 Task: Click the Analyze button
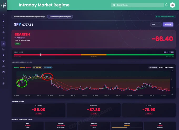[x=168, y=24]
